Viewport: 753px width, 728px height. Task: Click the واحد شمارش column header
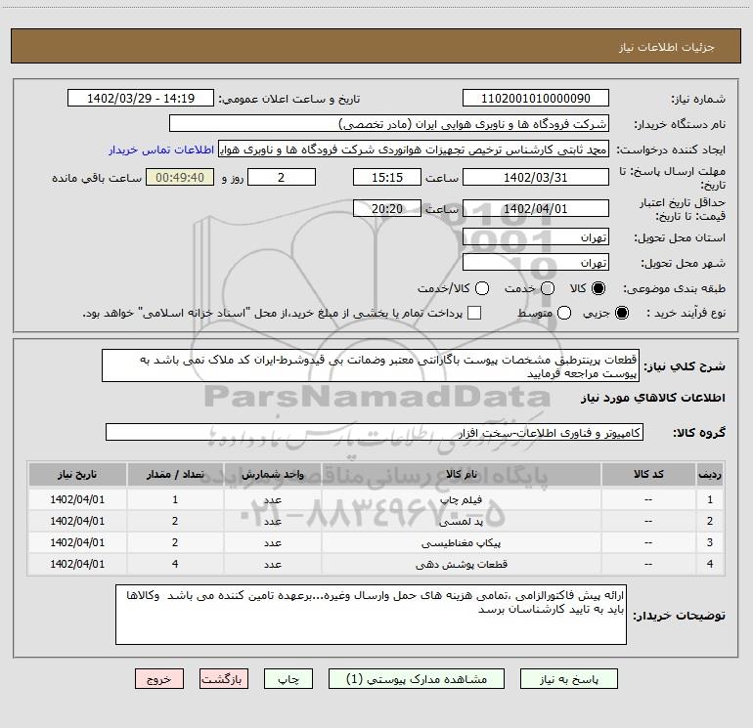click(272, 474)
